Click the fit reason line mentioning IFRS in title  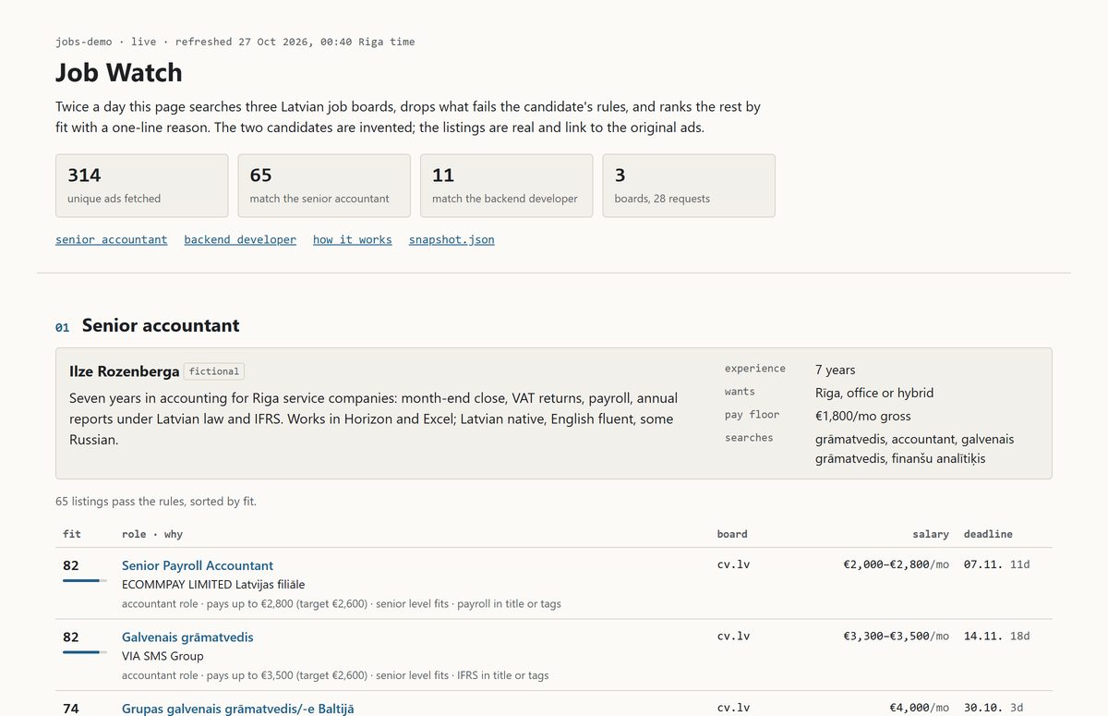point(335,675)
